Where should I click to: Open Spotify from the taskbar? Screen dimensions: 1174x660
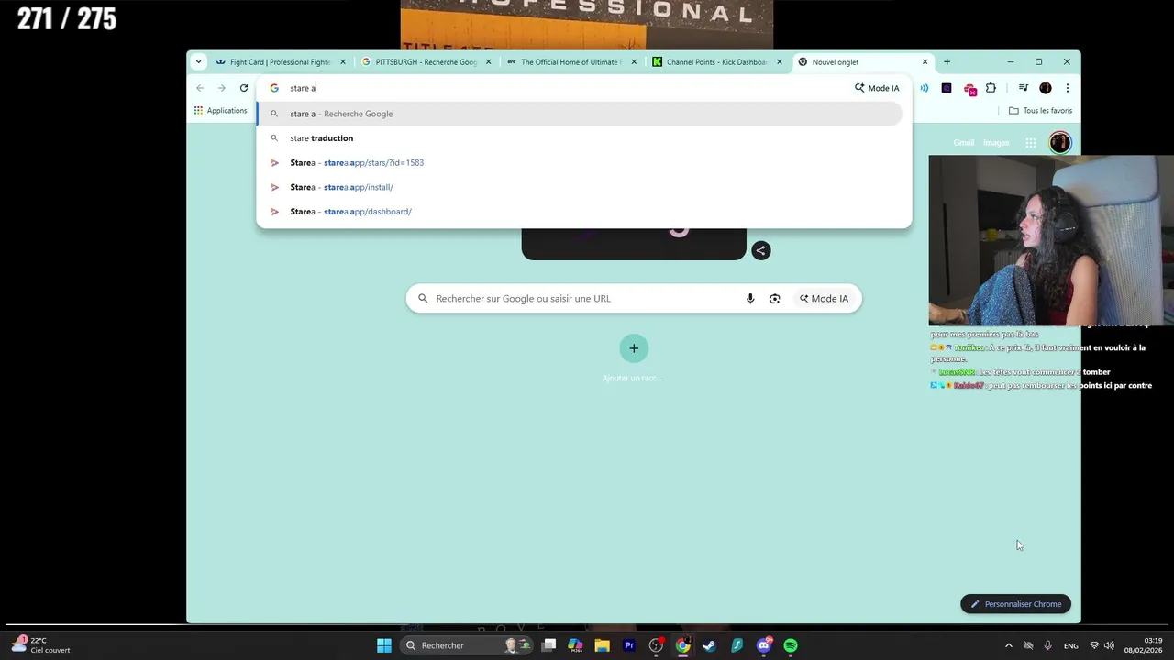[791, 645]
